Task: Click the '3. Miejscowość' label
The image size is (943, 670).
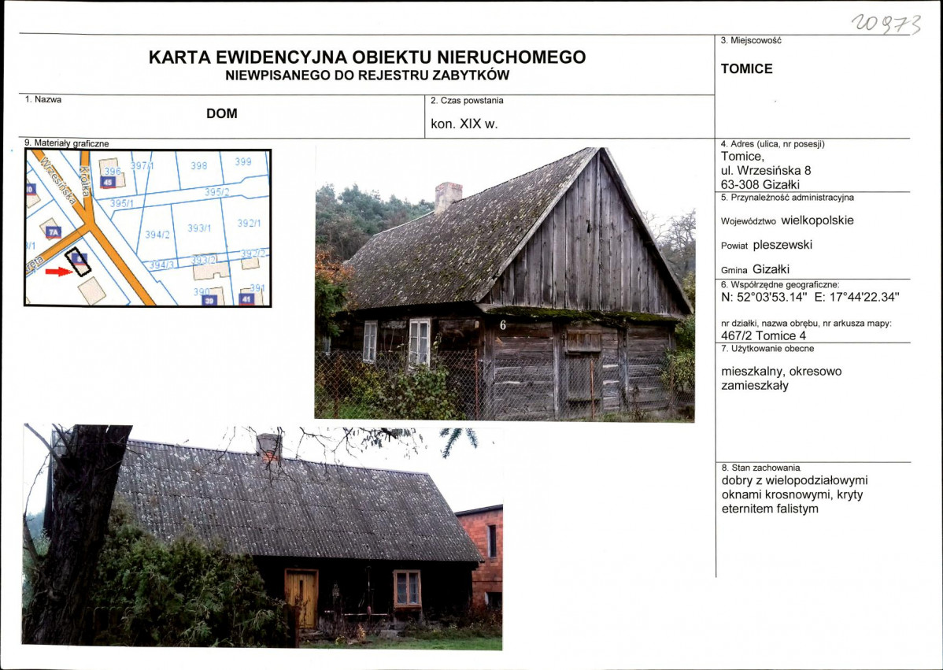Action: (751, 40)
